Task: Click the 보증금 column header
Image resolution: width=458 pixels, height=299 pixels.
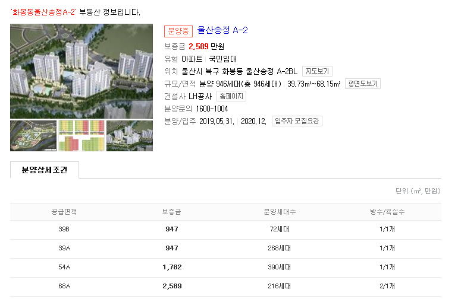Action: click(172, 212)
